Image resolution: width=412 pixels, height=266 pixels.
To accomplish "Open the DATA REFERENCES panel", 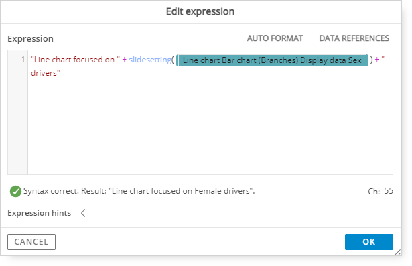I will 354,38.
